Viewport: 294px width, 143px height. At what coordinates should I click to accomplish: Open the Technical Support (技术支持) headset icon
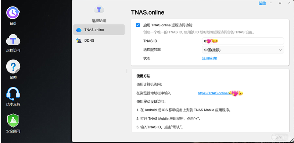[13, 93]
